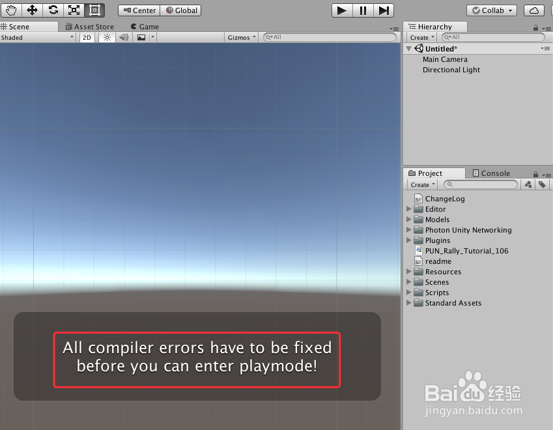553x430 pixels.
Task: Select the Models folder icon
Action: pyautogui.click(x=418, y=220)
